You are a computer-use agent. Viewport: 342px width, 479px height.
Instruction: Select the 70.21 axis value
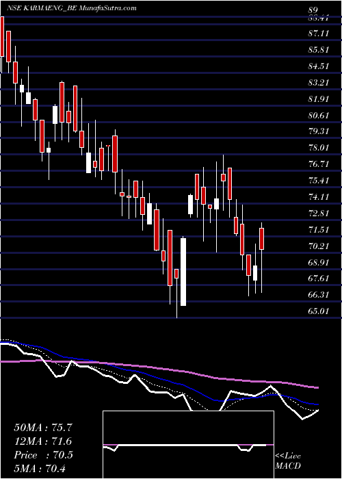pos(319,246)
